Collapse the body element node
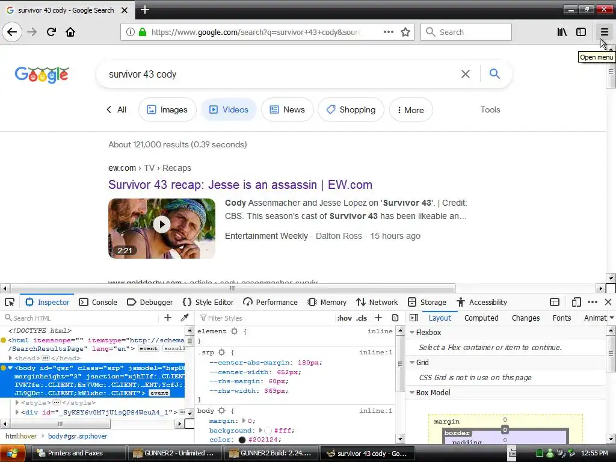616x462 pixels. (x=10, y=368)
